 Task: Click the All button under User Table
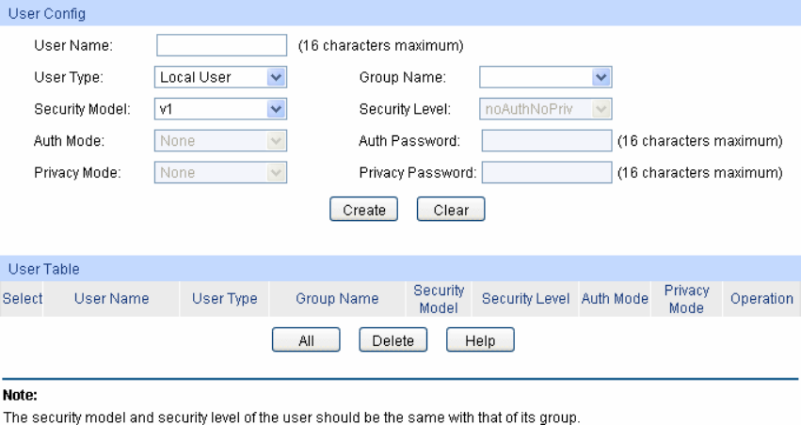pos(306,340)
